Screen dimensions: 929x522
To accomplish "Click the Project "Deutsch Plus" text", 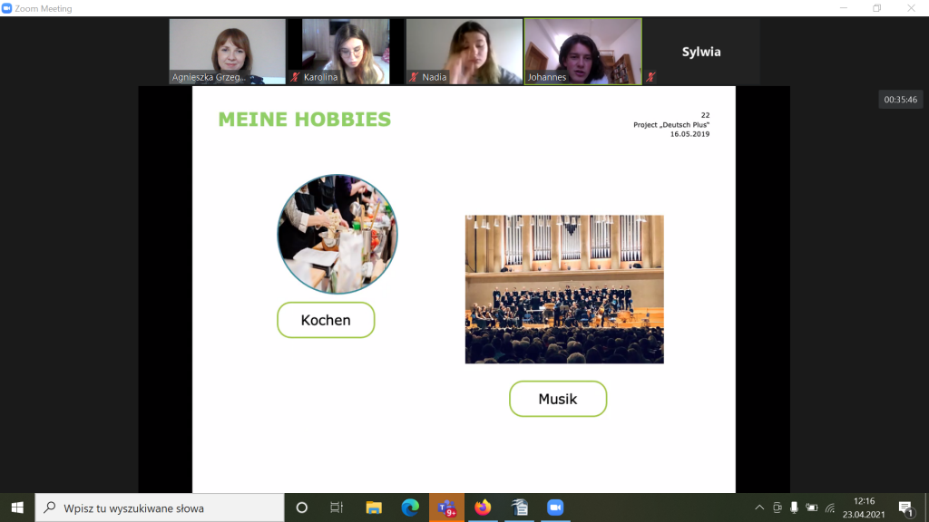I will click(x=671, y=125).
